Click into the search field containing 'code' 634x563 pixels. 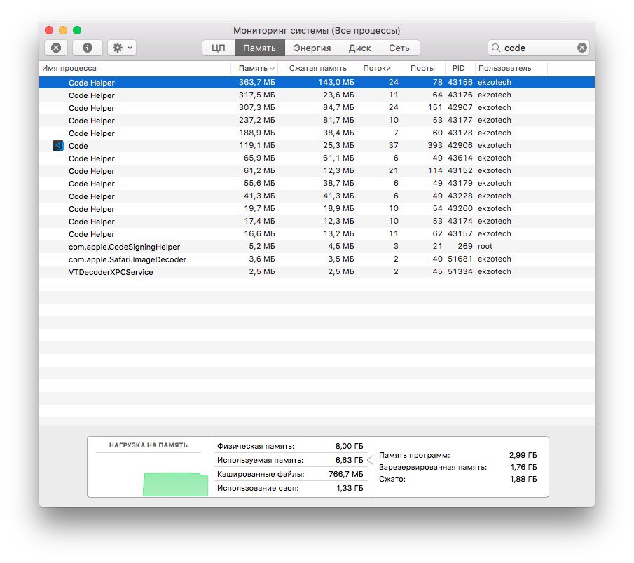pyautogui.click(x=538, y=48)
